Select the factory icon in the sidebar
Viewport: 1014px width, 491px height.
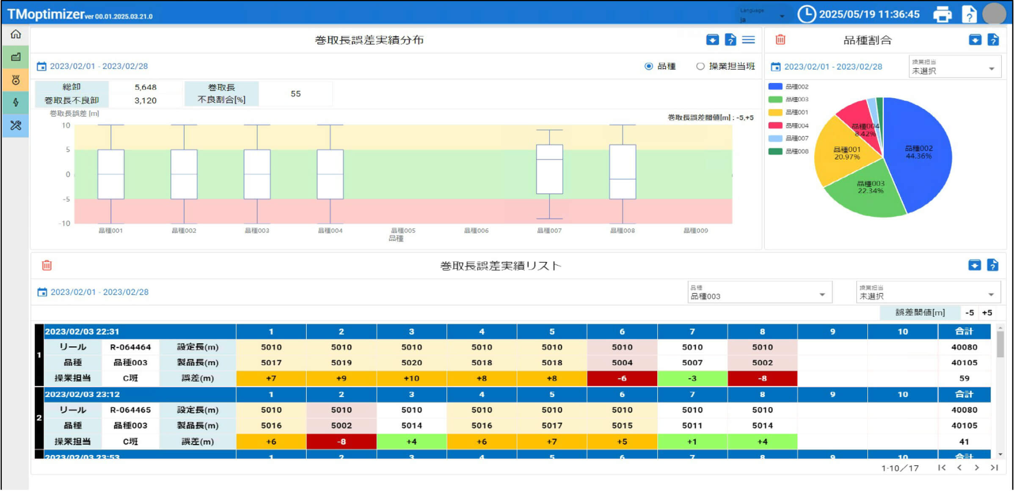pos(15,57)
